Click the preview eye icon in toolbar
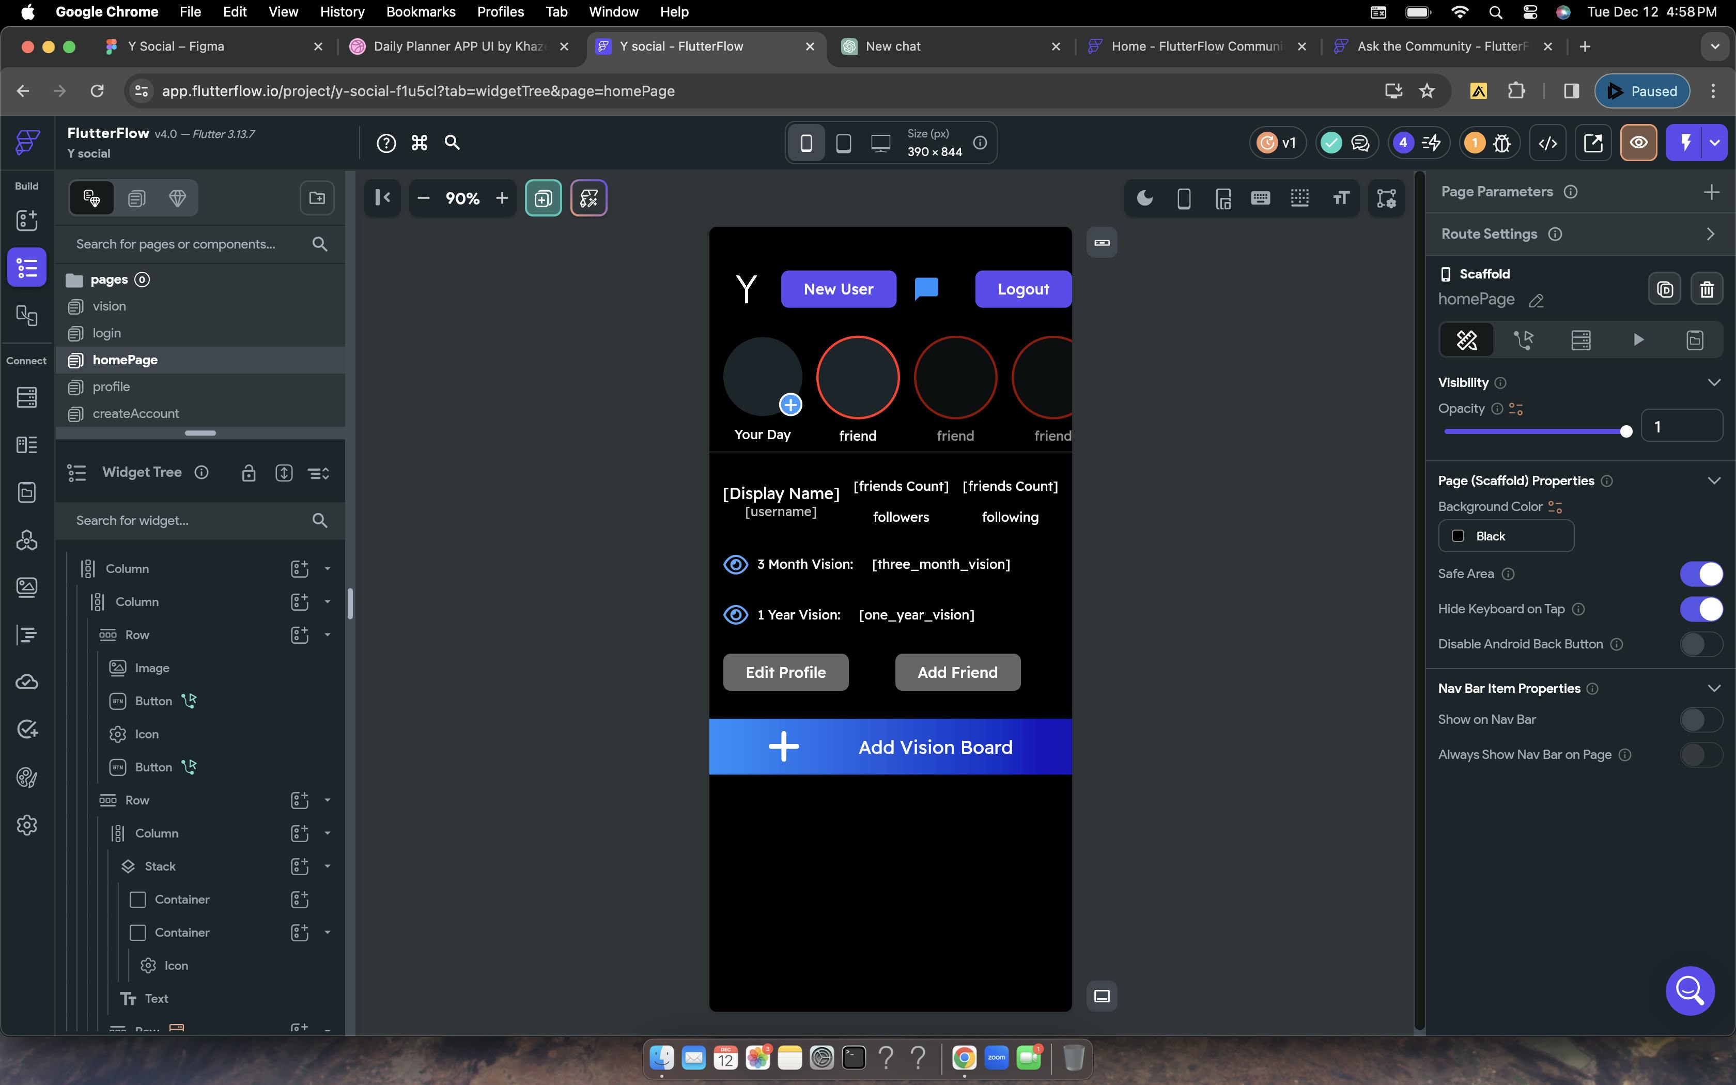 [x=1638, y=143]
